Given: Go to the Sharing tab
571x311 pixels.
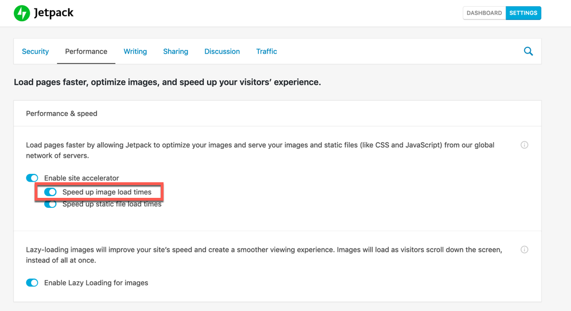Looking at the screenshot, I should (175, 51).
